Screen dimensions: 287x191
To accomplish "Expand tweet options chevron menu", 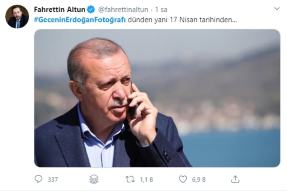I will (x=277, y=8).
